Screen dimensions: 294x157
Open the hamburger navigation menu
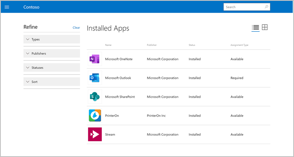point(7,7)
